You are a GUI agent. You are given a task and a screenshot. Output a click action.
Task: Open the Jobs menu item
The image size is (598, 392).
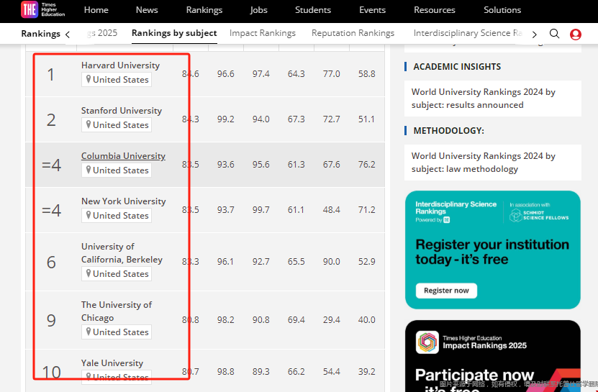259,10
